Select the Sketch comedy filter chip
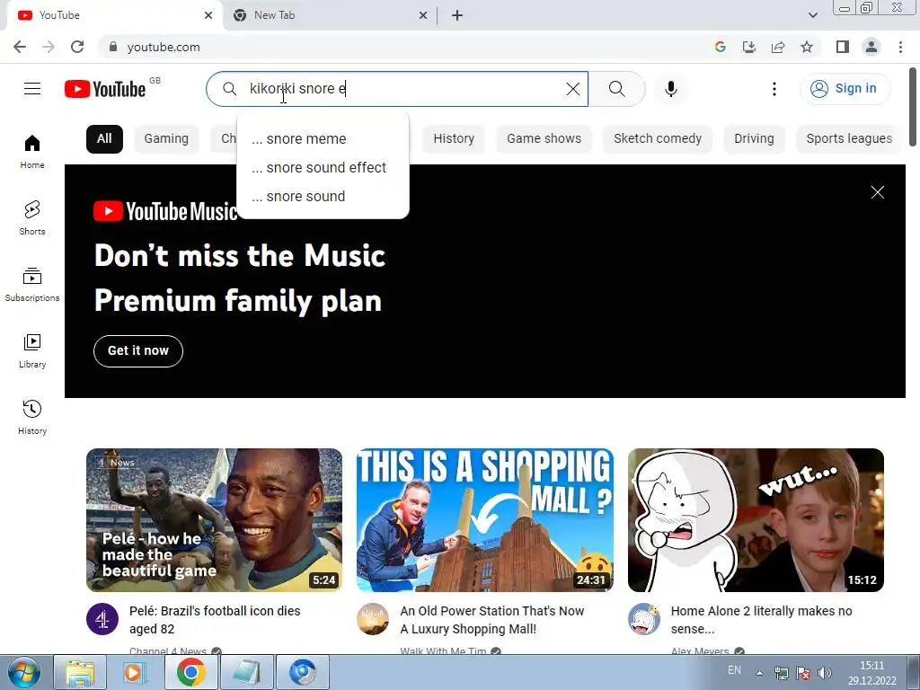Screen dimensions: 920x690 pyautogui.click(x=658, y=139)
